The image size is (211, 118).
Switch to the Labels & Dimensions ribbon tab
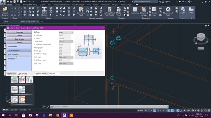point(62,5)
